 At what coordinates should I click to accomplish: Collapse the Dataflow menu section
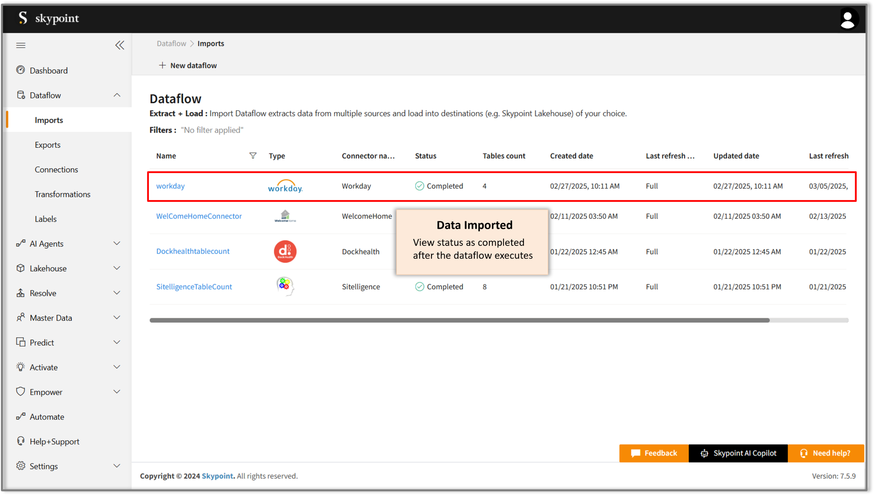coord(117,95)
